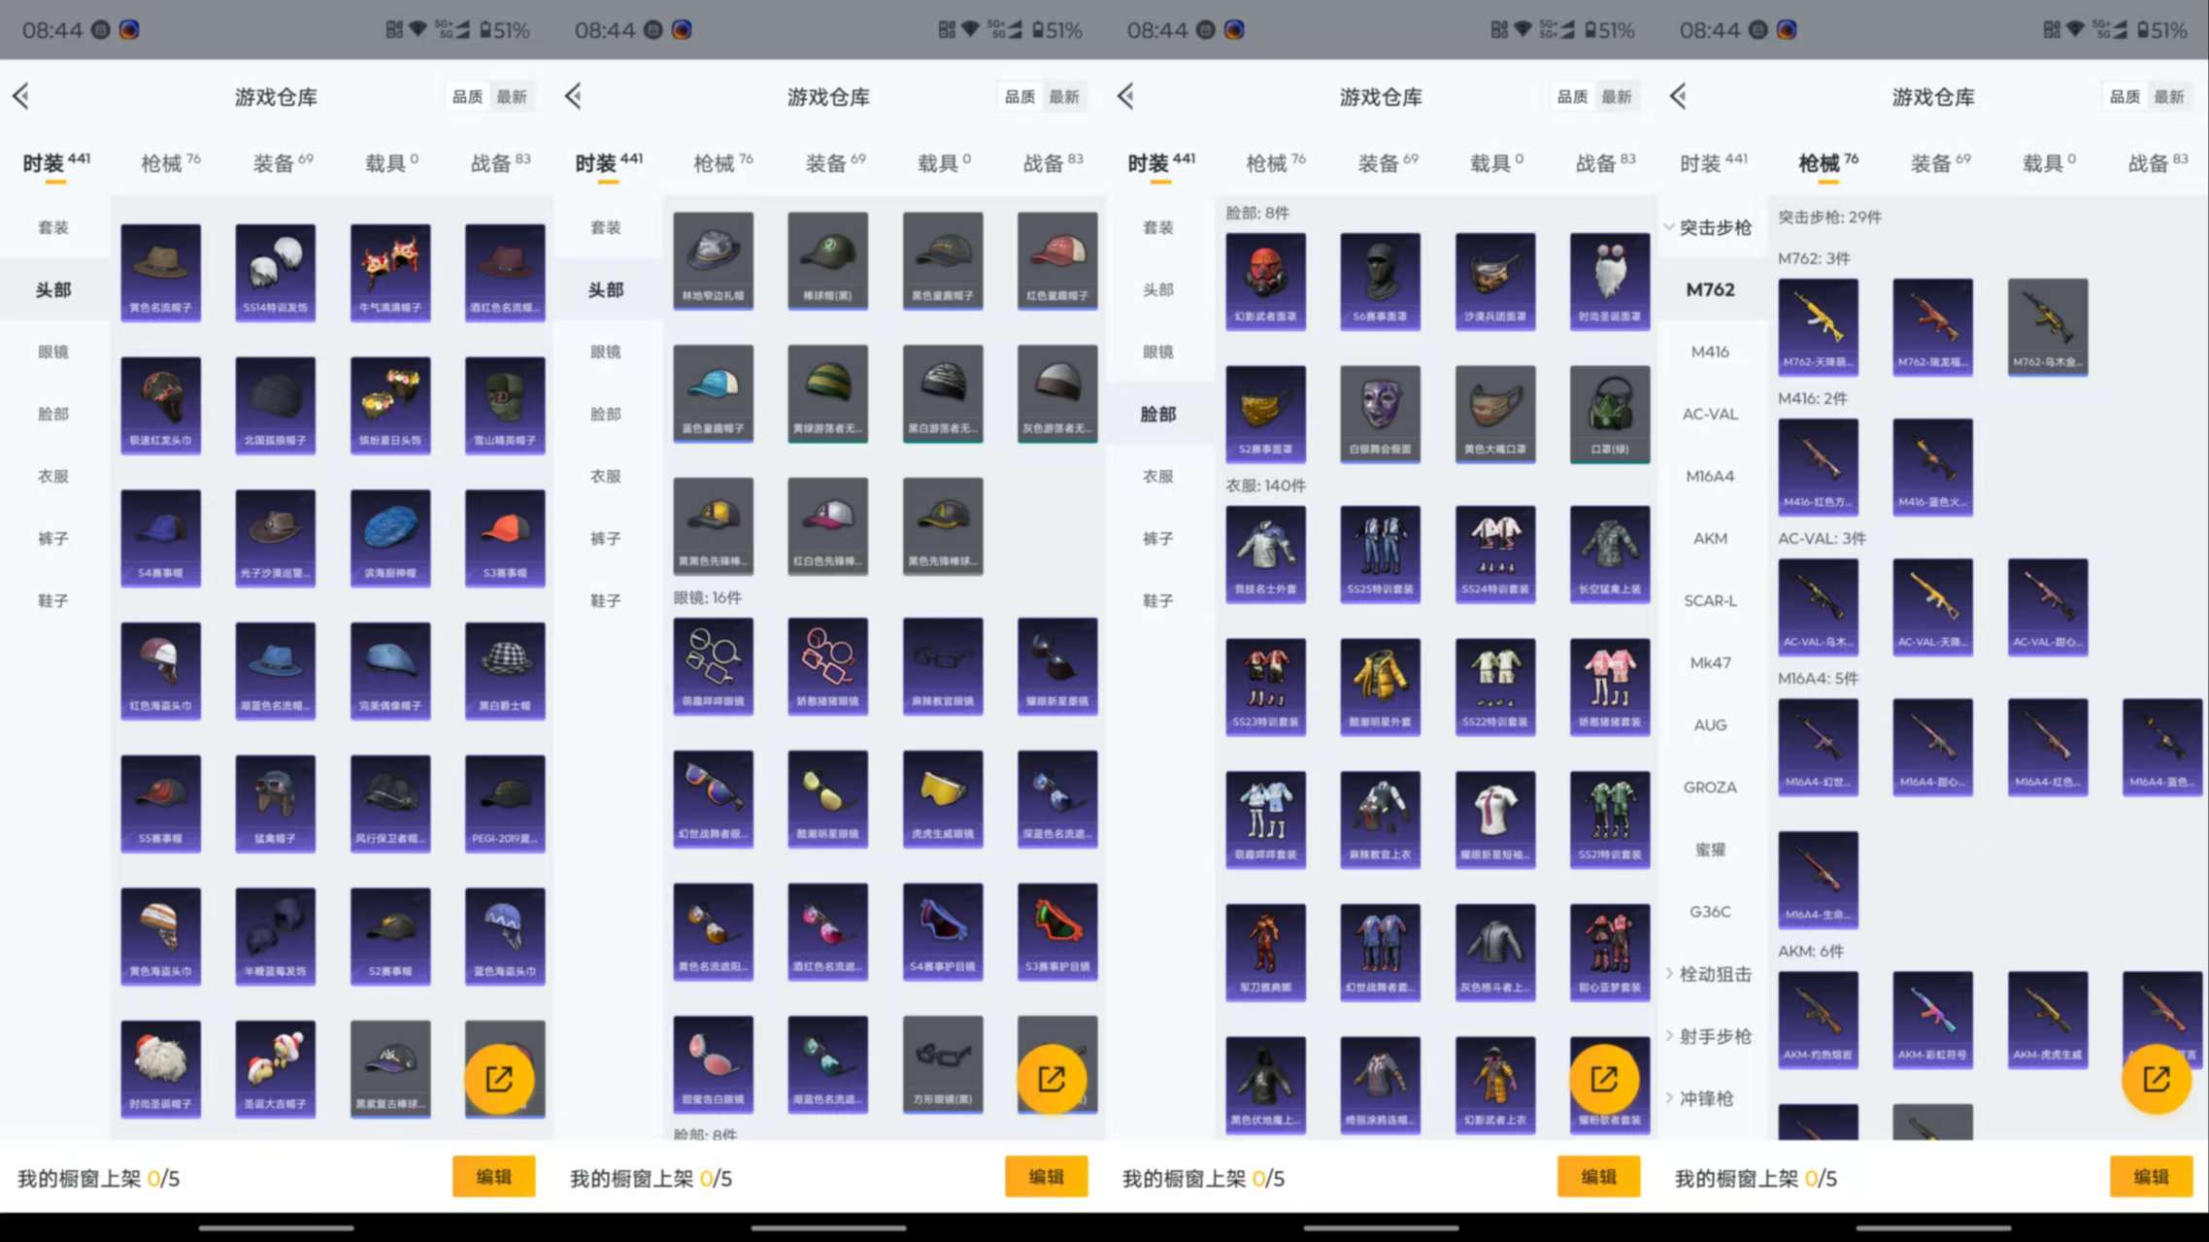
Task: Select the 白银舞会假面 mask icon
Action: click(1380, 413)
